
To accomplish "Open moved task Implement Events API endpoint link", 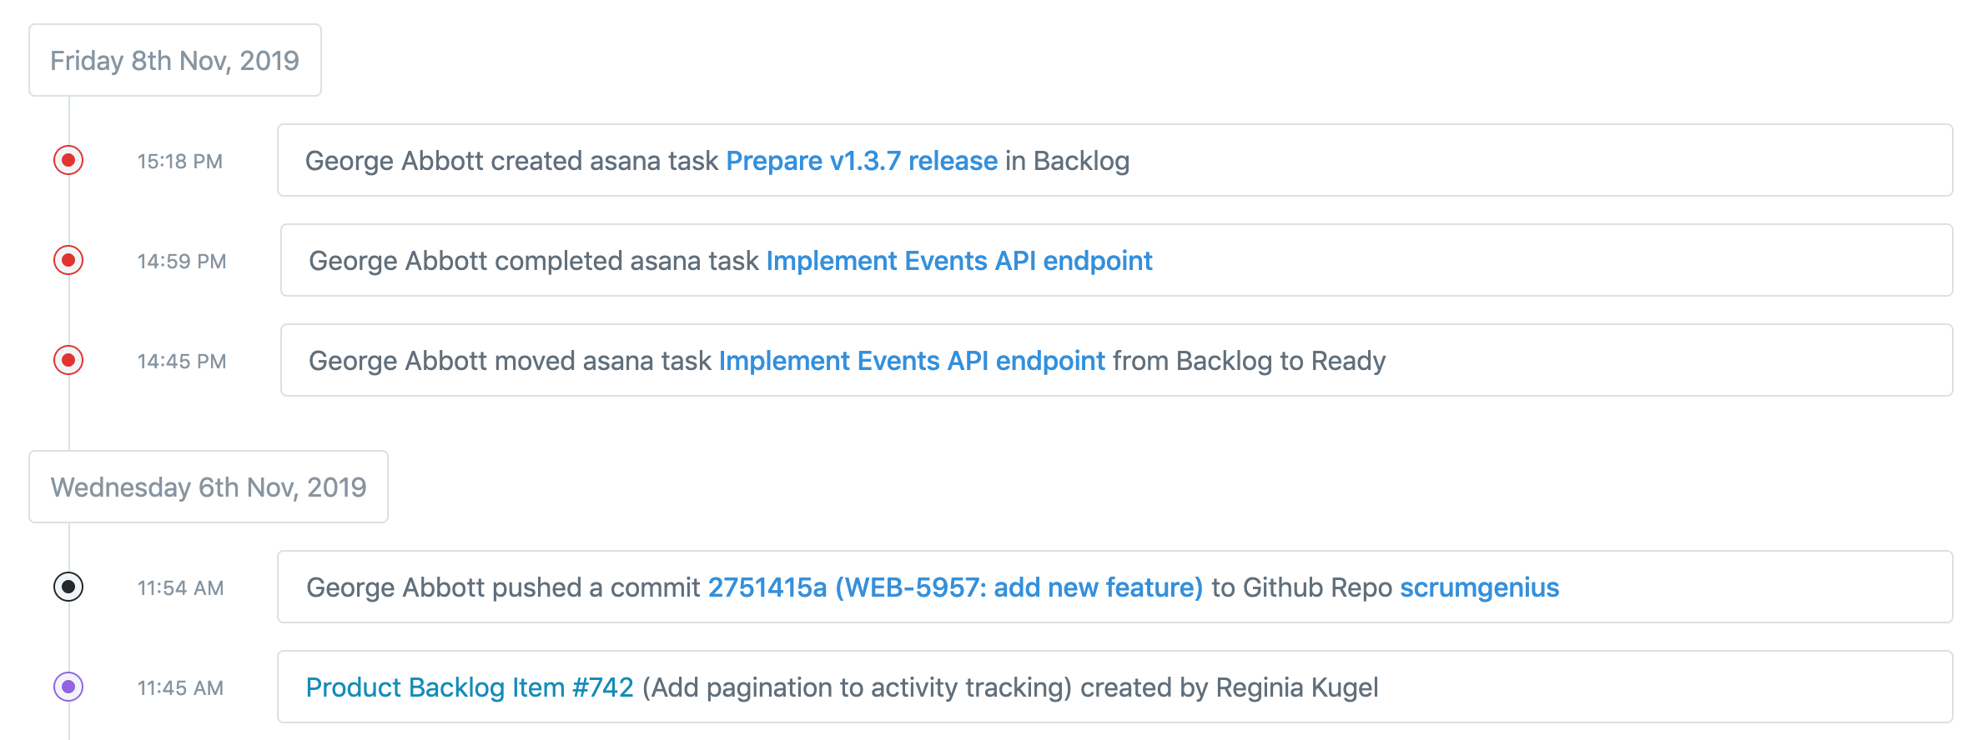I will (x=911, y=361).
